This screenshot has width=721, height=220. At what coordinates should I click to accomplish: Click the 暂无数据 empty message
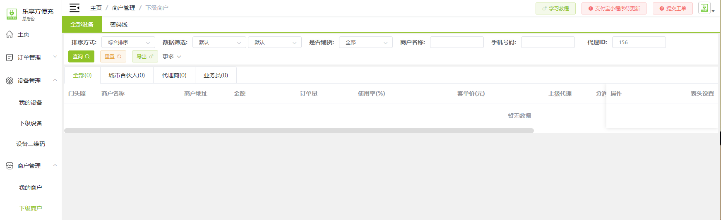[519, 116]
